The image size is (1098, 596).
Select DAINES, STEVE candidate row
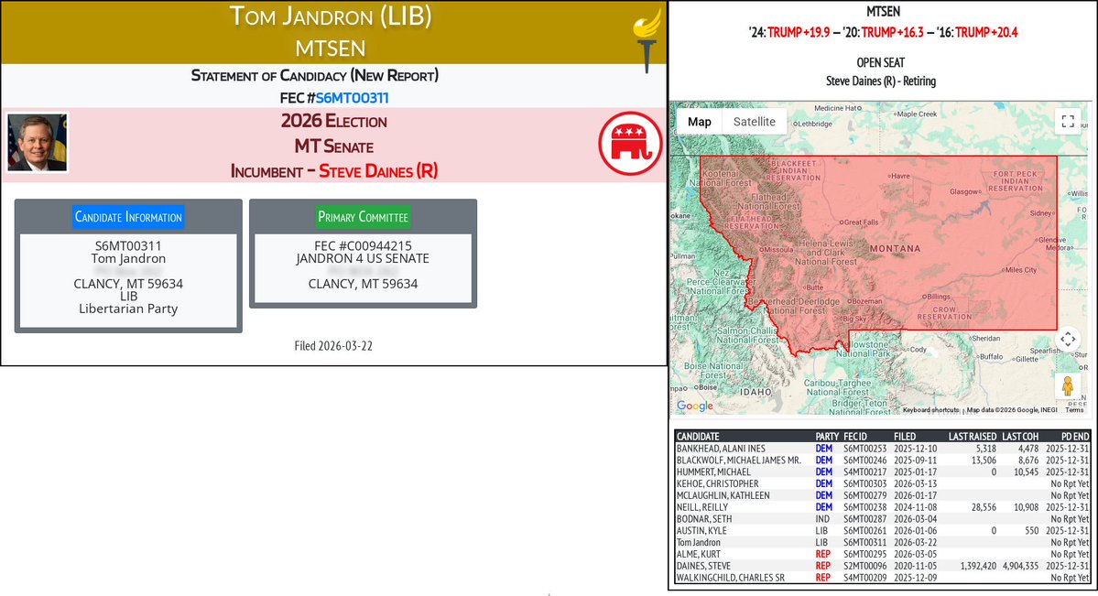pos(882,566)
